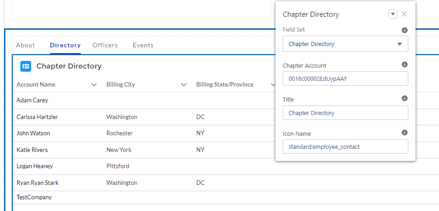The height and width of the screenshot is (211, 439).
Task: Open the Events tab
Action: (143, 45)
